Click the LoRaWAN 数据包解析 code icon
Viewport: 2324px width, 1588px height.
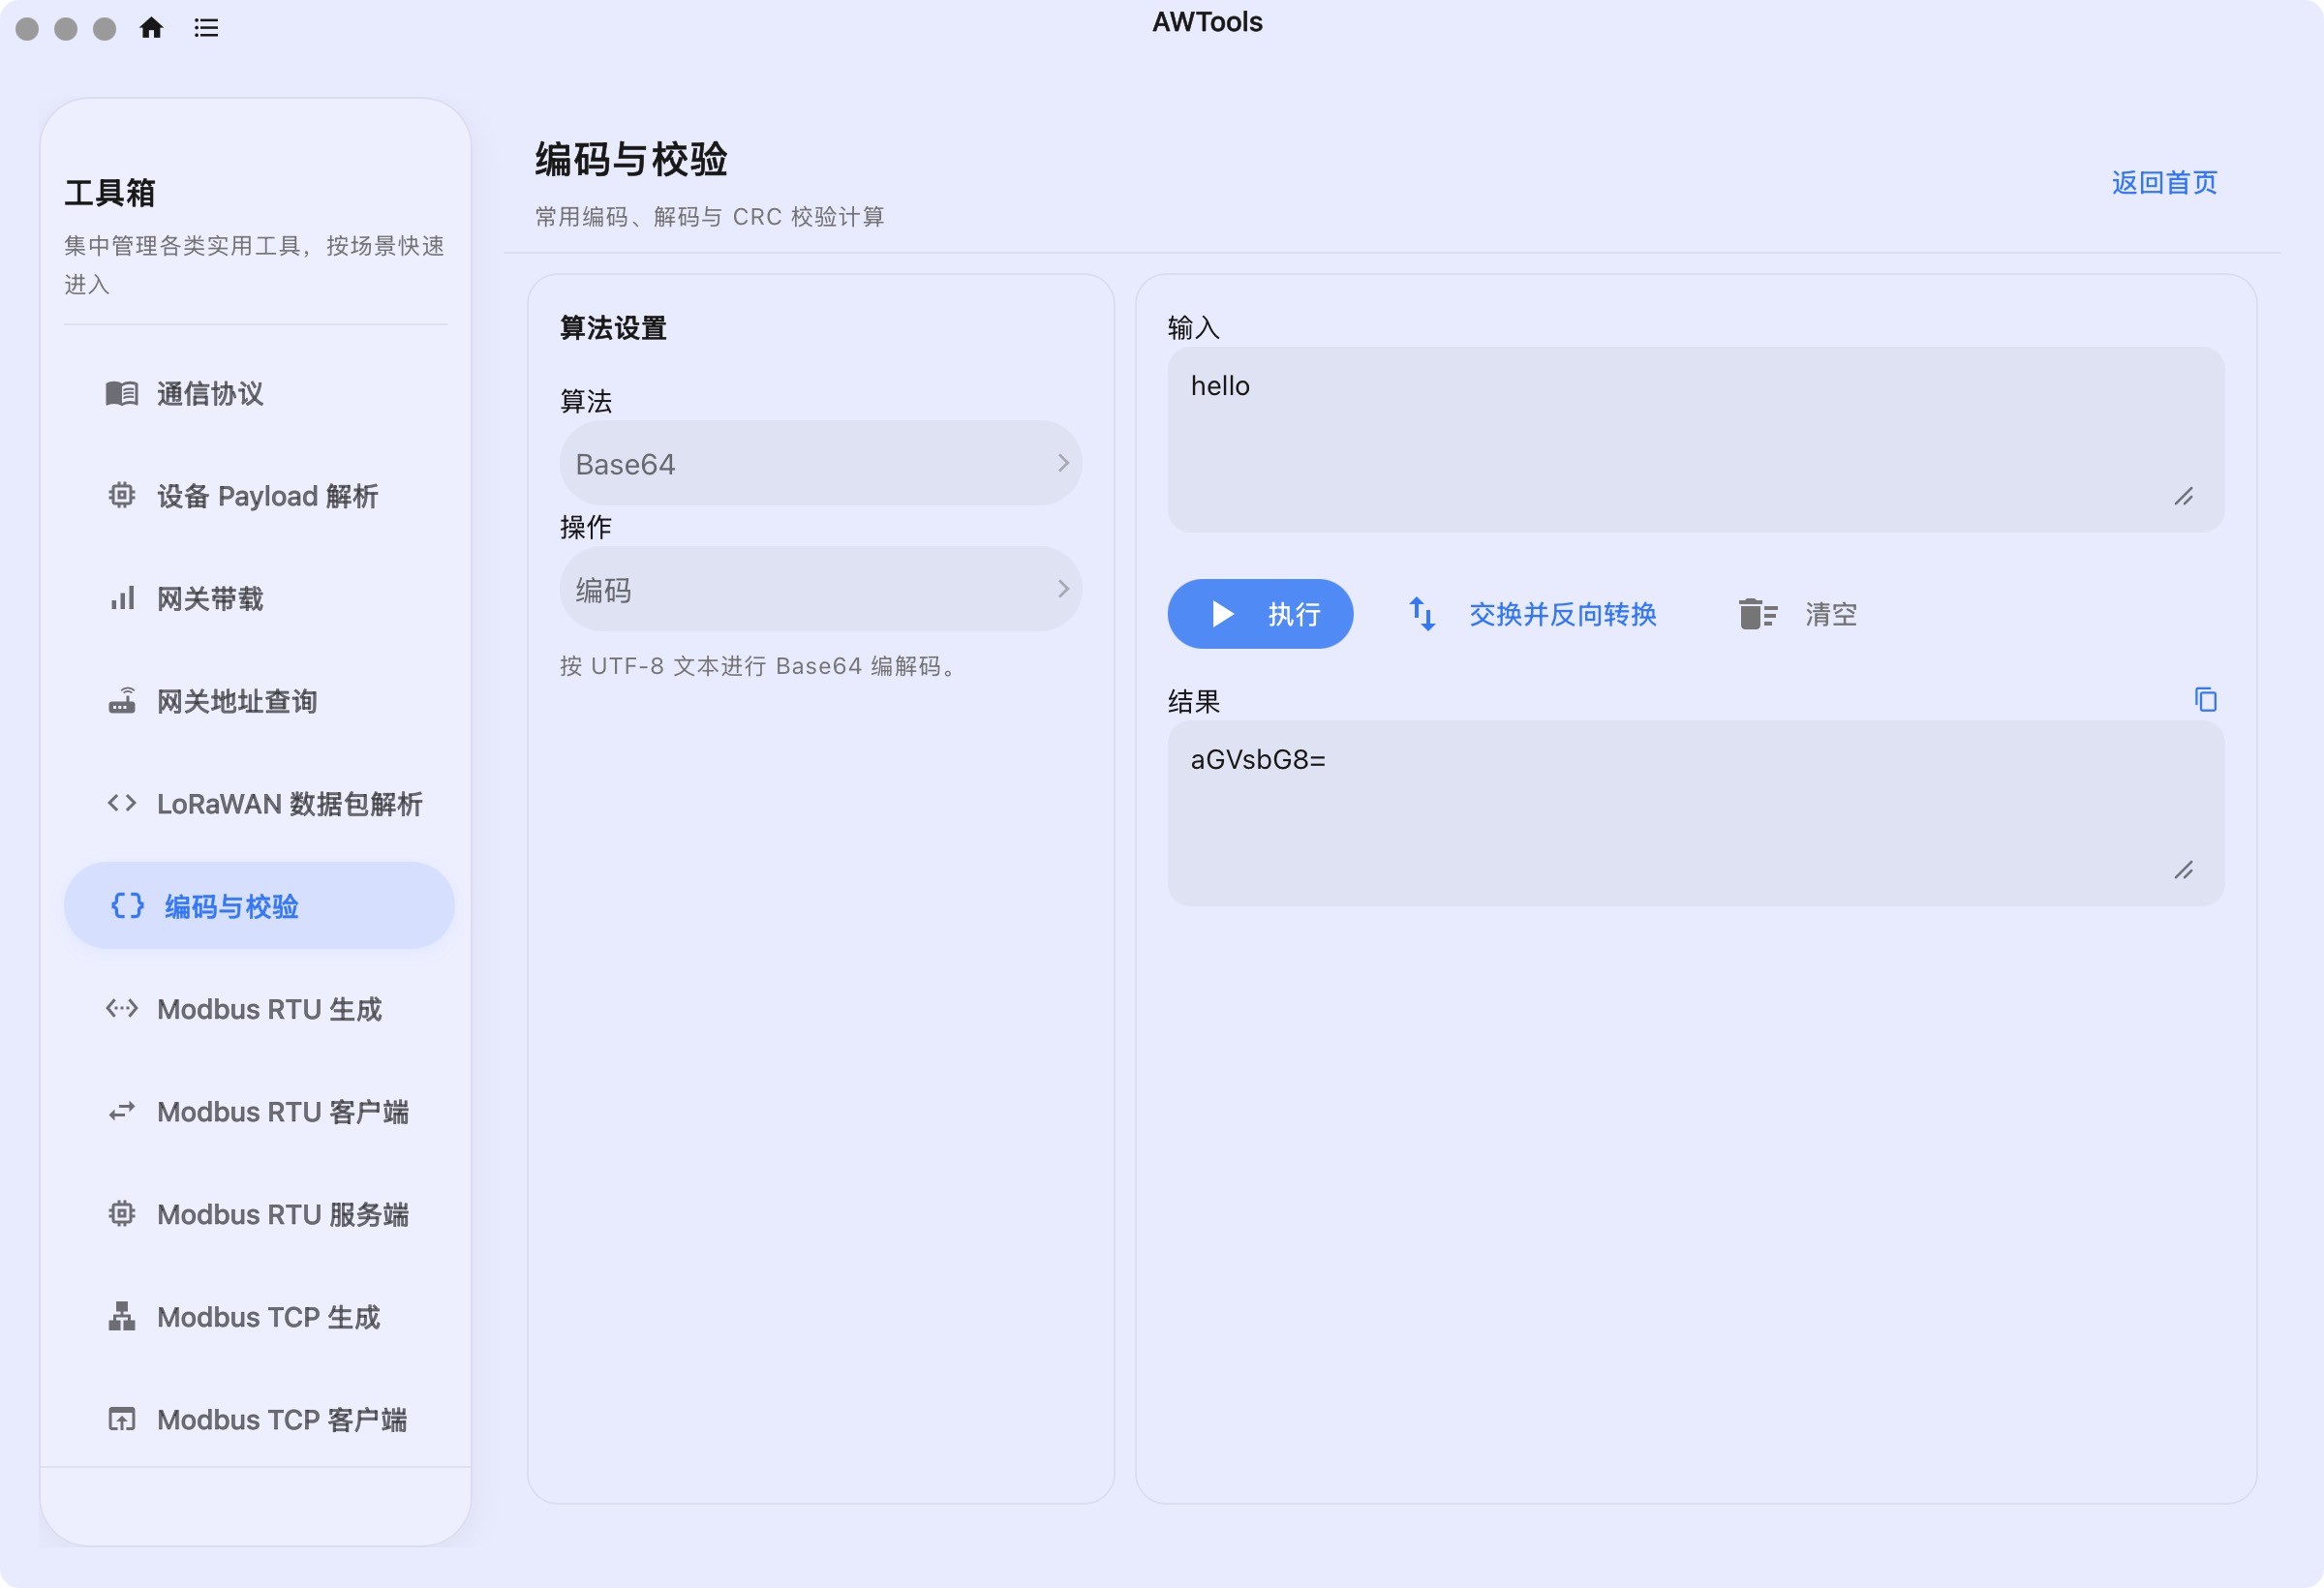(x=122, y=803)
